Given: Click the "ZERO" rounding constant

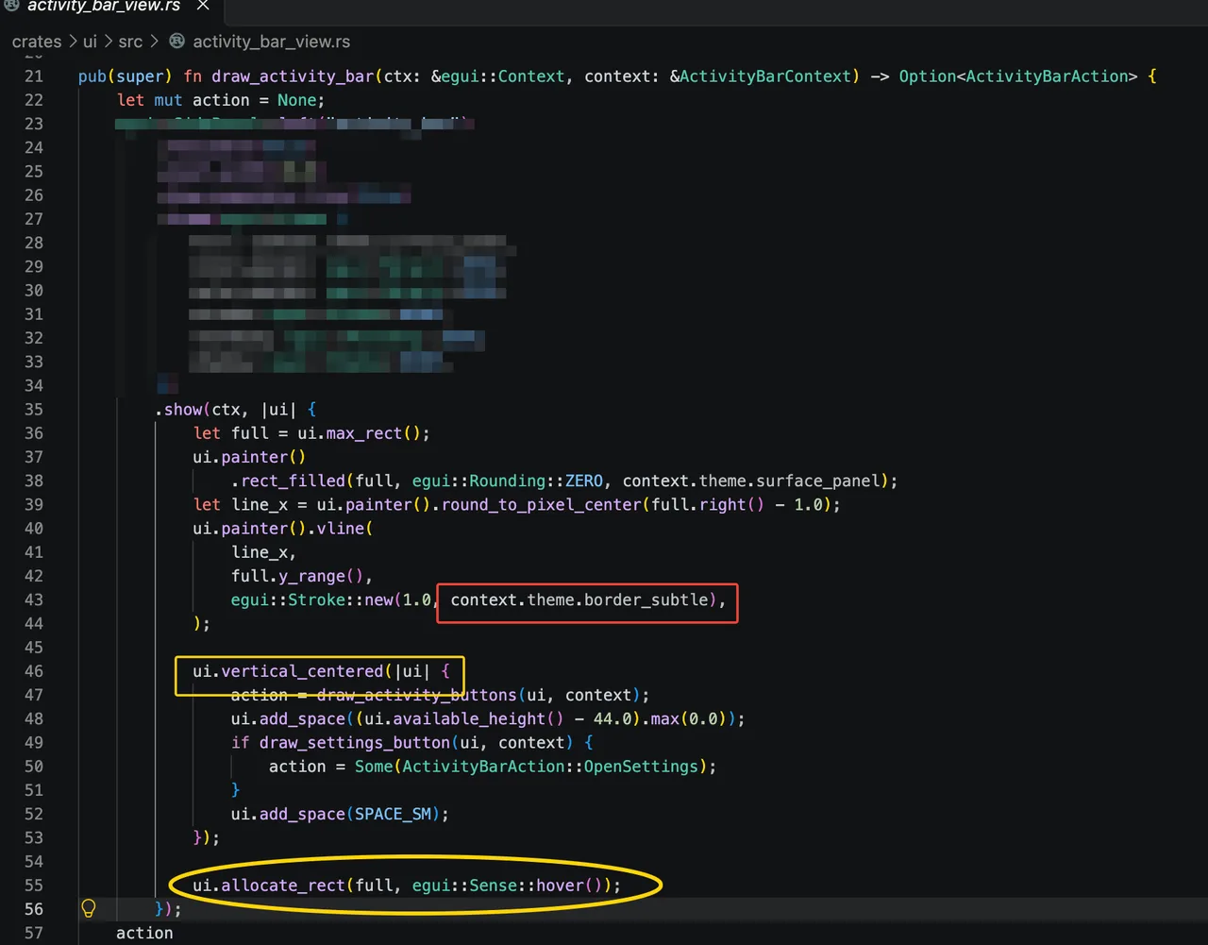Looking at the screenshot, I should point(584,481).
